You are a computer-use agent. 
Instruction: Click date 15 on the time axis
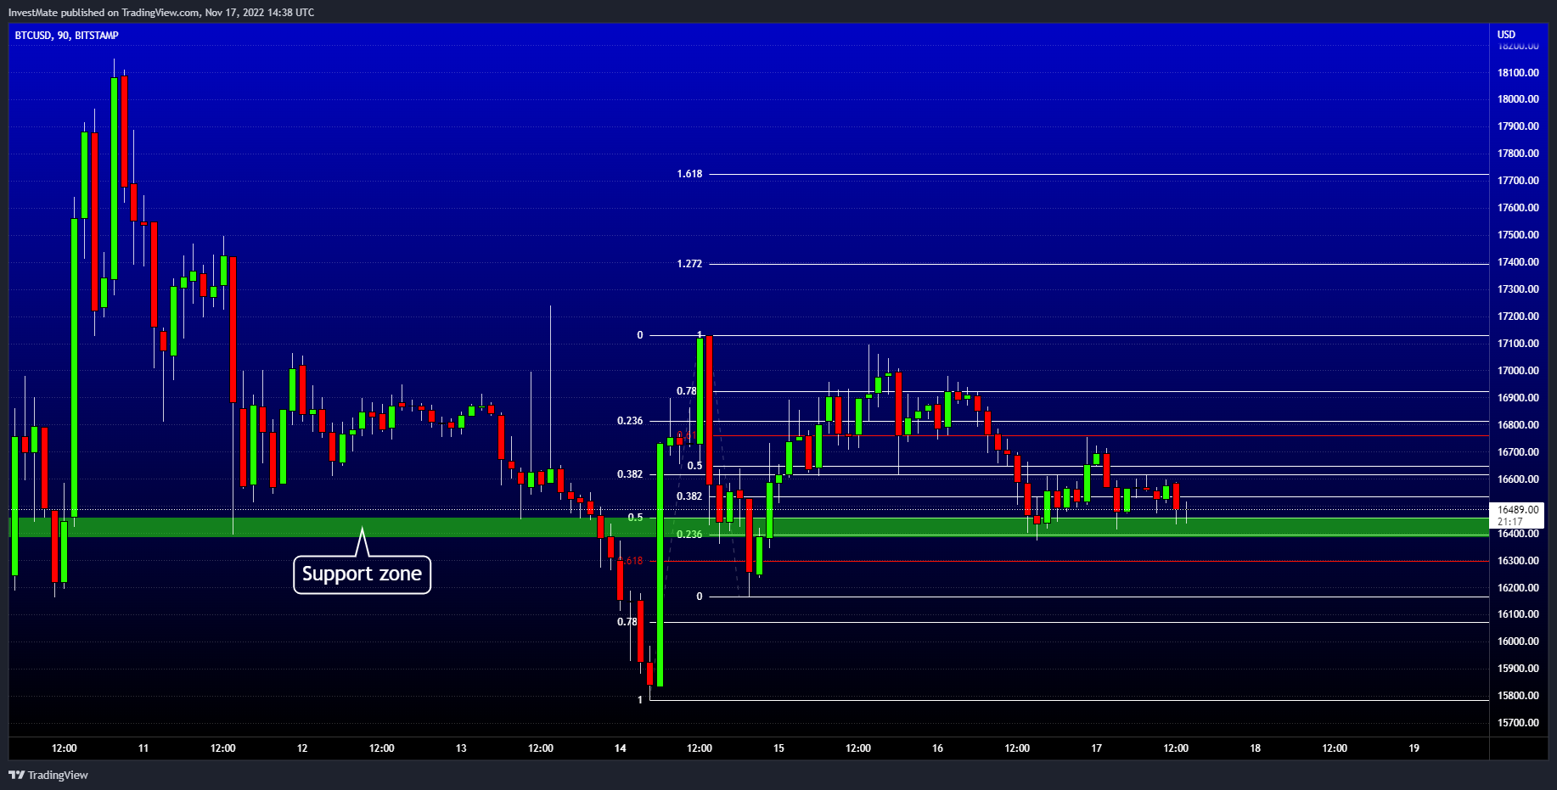(778, 748)
